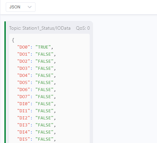This screenshot has width=157, height=143.
Task: Select the "DO3" key in JSON
Action: pyautogui.click(x=23, y=68)
